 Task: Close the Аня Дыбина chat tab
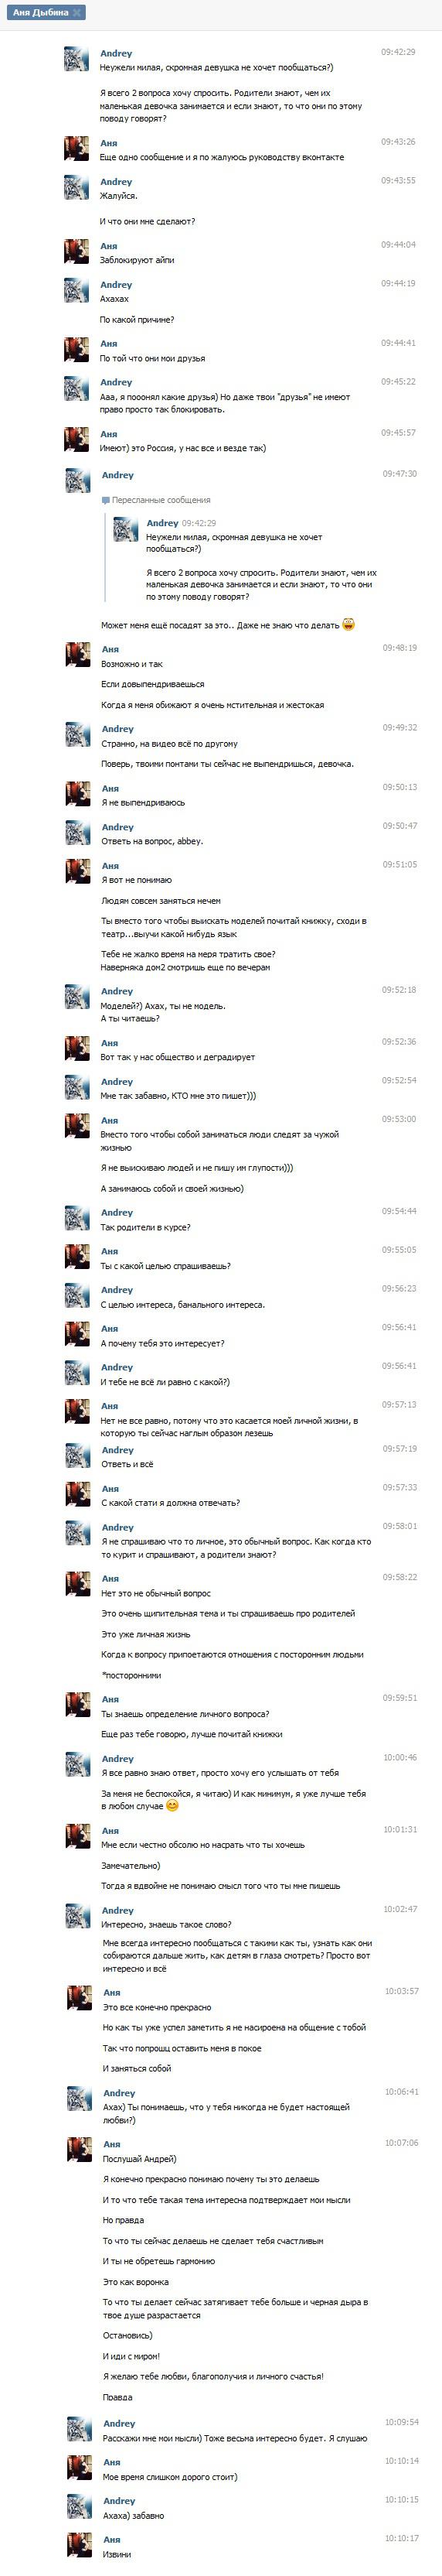click(78, 13)
